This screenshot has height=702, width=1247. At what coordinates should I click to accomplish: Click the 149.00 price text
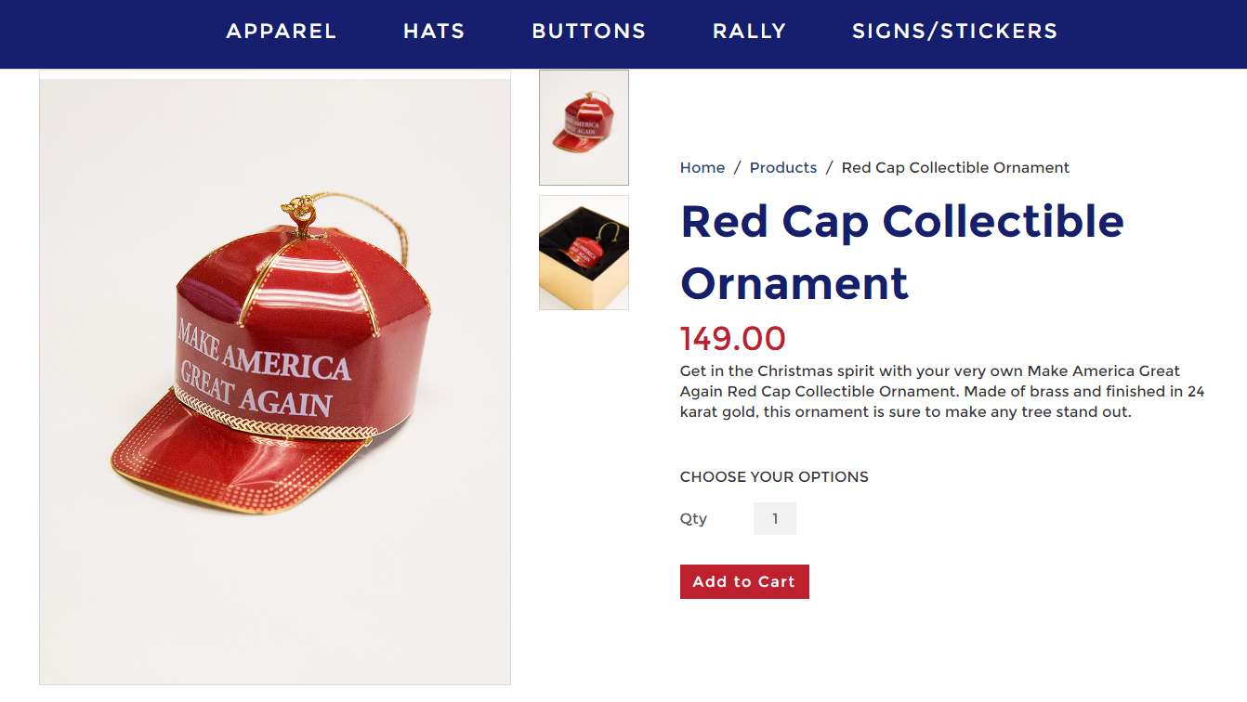pos(732,339)
